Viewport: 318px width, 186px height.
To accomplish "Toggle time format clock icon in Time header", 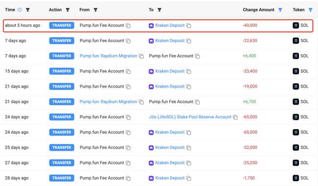I will tap(20, 10).
